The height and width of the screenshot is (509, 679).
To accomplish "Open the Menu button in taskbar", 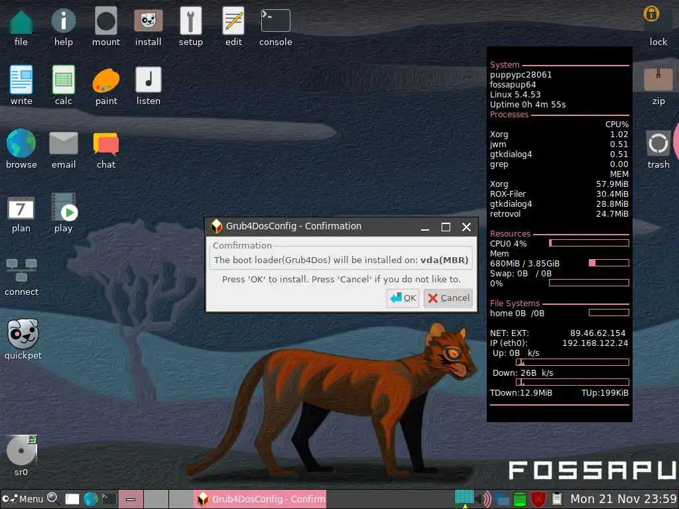I will tap(23, 499).
